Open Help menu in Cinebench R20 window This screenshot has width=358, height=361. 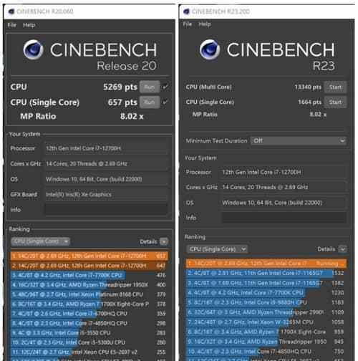[29, 25]
